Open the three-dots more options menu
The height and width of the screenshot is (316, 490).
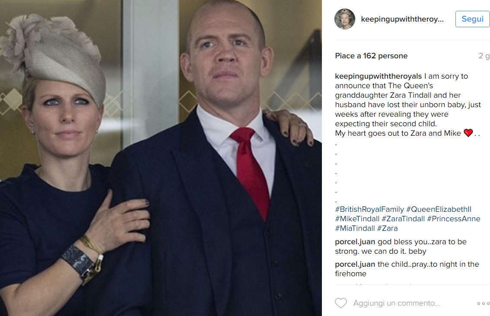click(x=483, y=303)
